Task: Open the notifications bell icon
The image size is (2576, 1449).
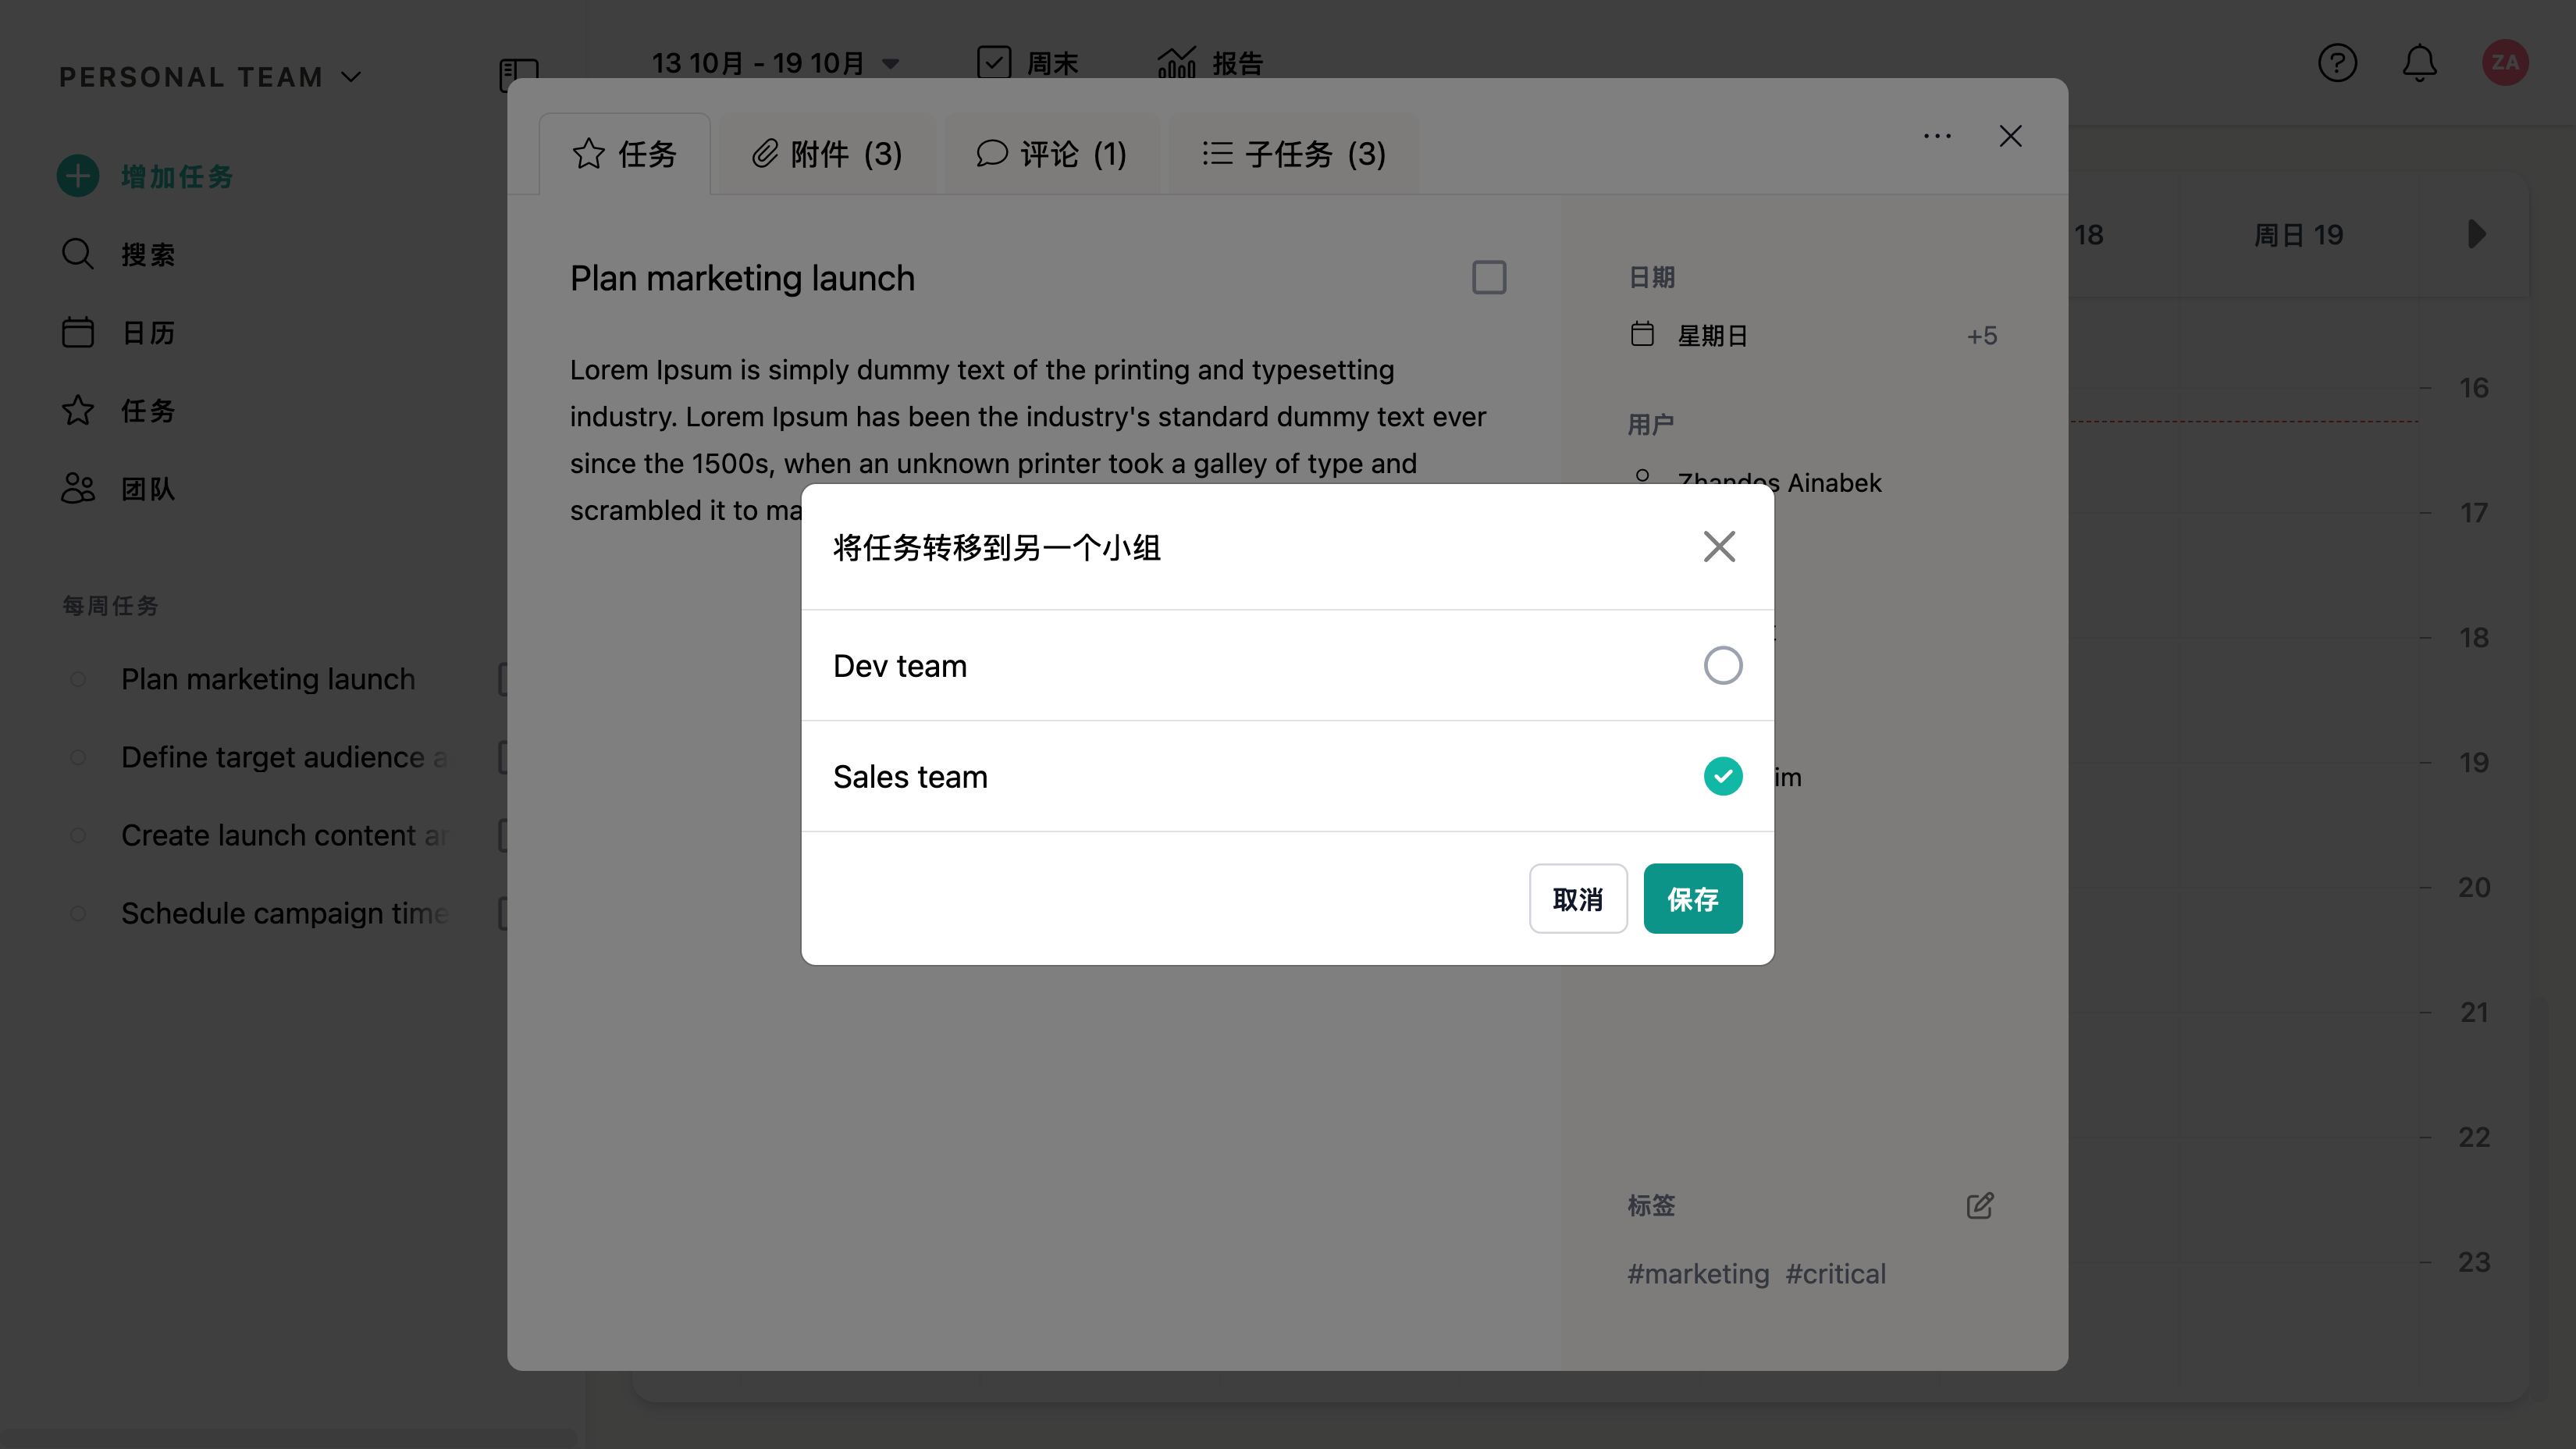Action: click(2419, 63)
